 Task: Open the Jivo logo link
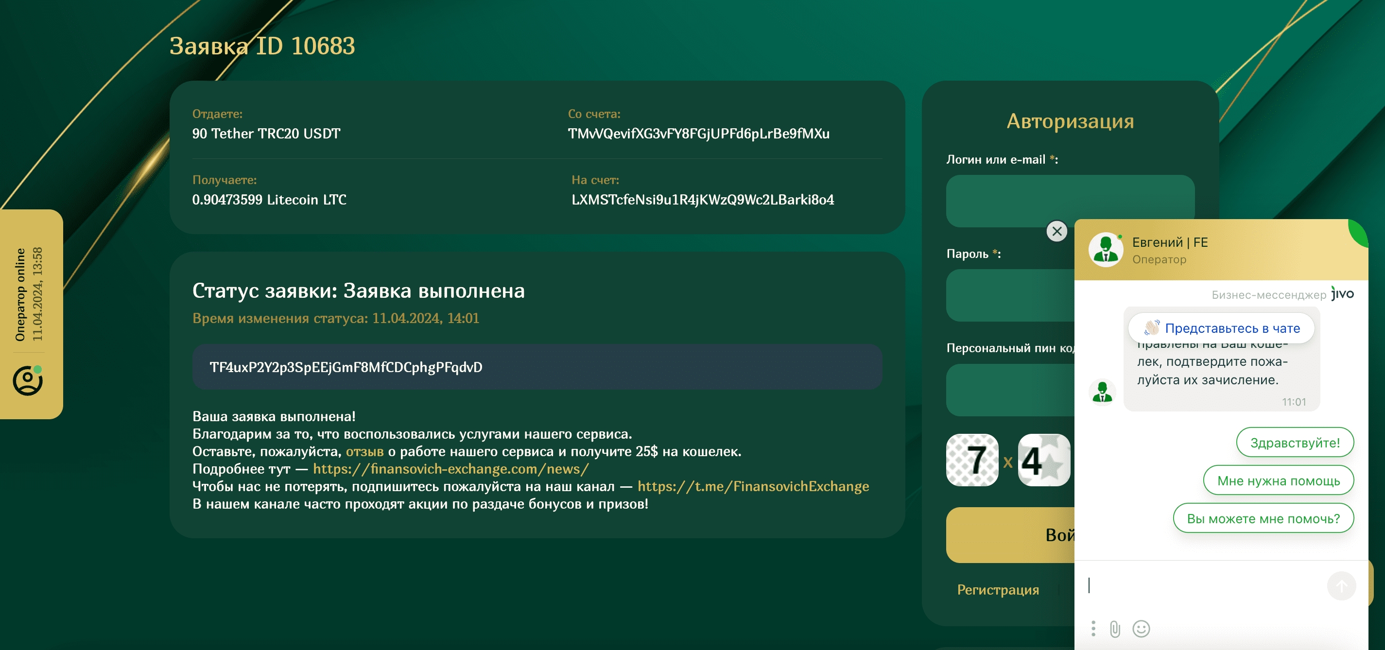[1342, 293]
